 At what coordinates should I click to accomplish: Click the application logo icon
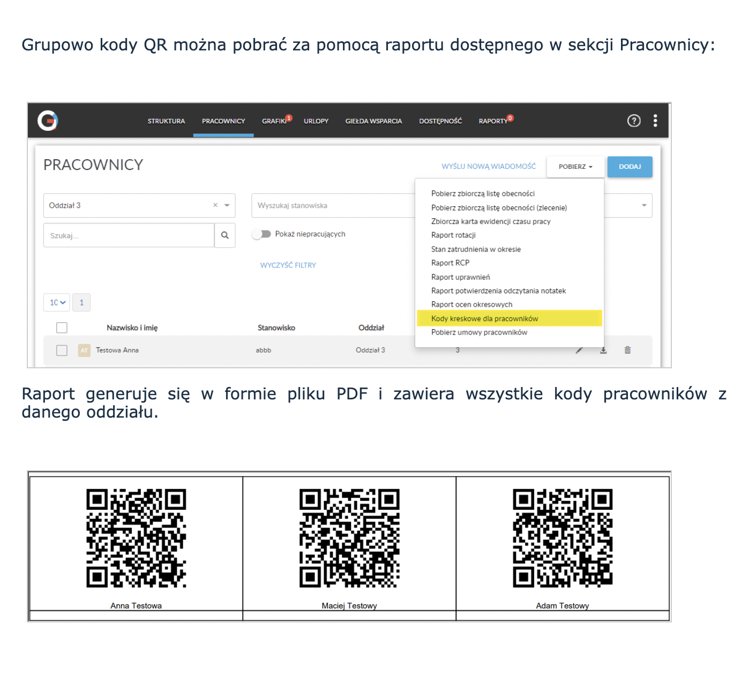(x=48, y=121)
